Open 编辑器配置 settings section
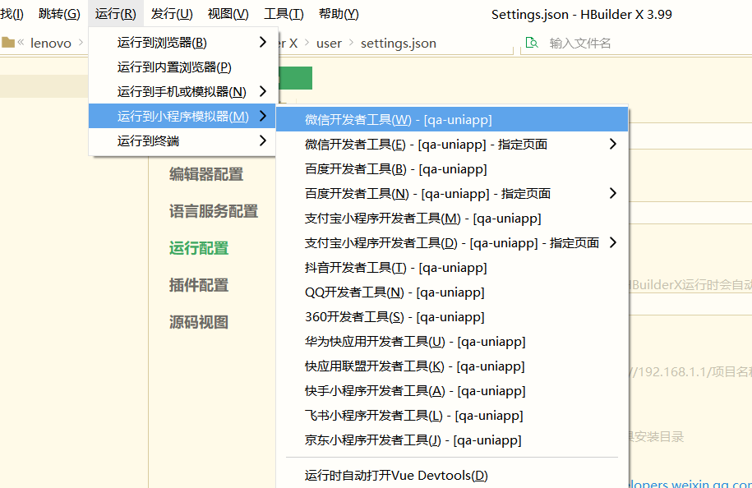This screenshot has height=488, width=752. (206, 174)
